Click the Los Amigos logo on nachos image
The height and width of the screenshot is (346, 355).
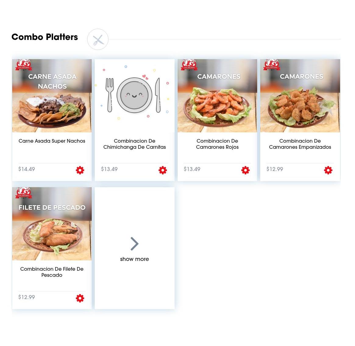pyautogui.click(x=23, y=65)
